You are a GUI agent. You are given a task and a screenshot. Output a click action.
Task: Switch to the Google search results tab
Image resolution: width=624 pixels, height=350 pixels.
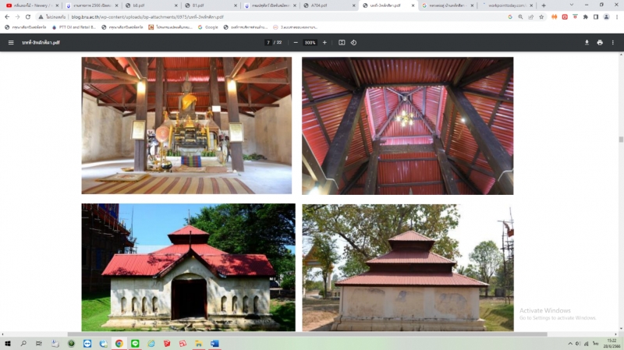tap(448, 5)
